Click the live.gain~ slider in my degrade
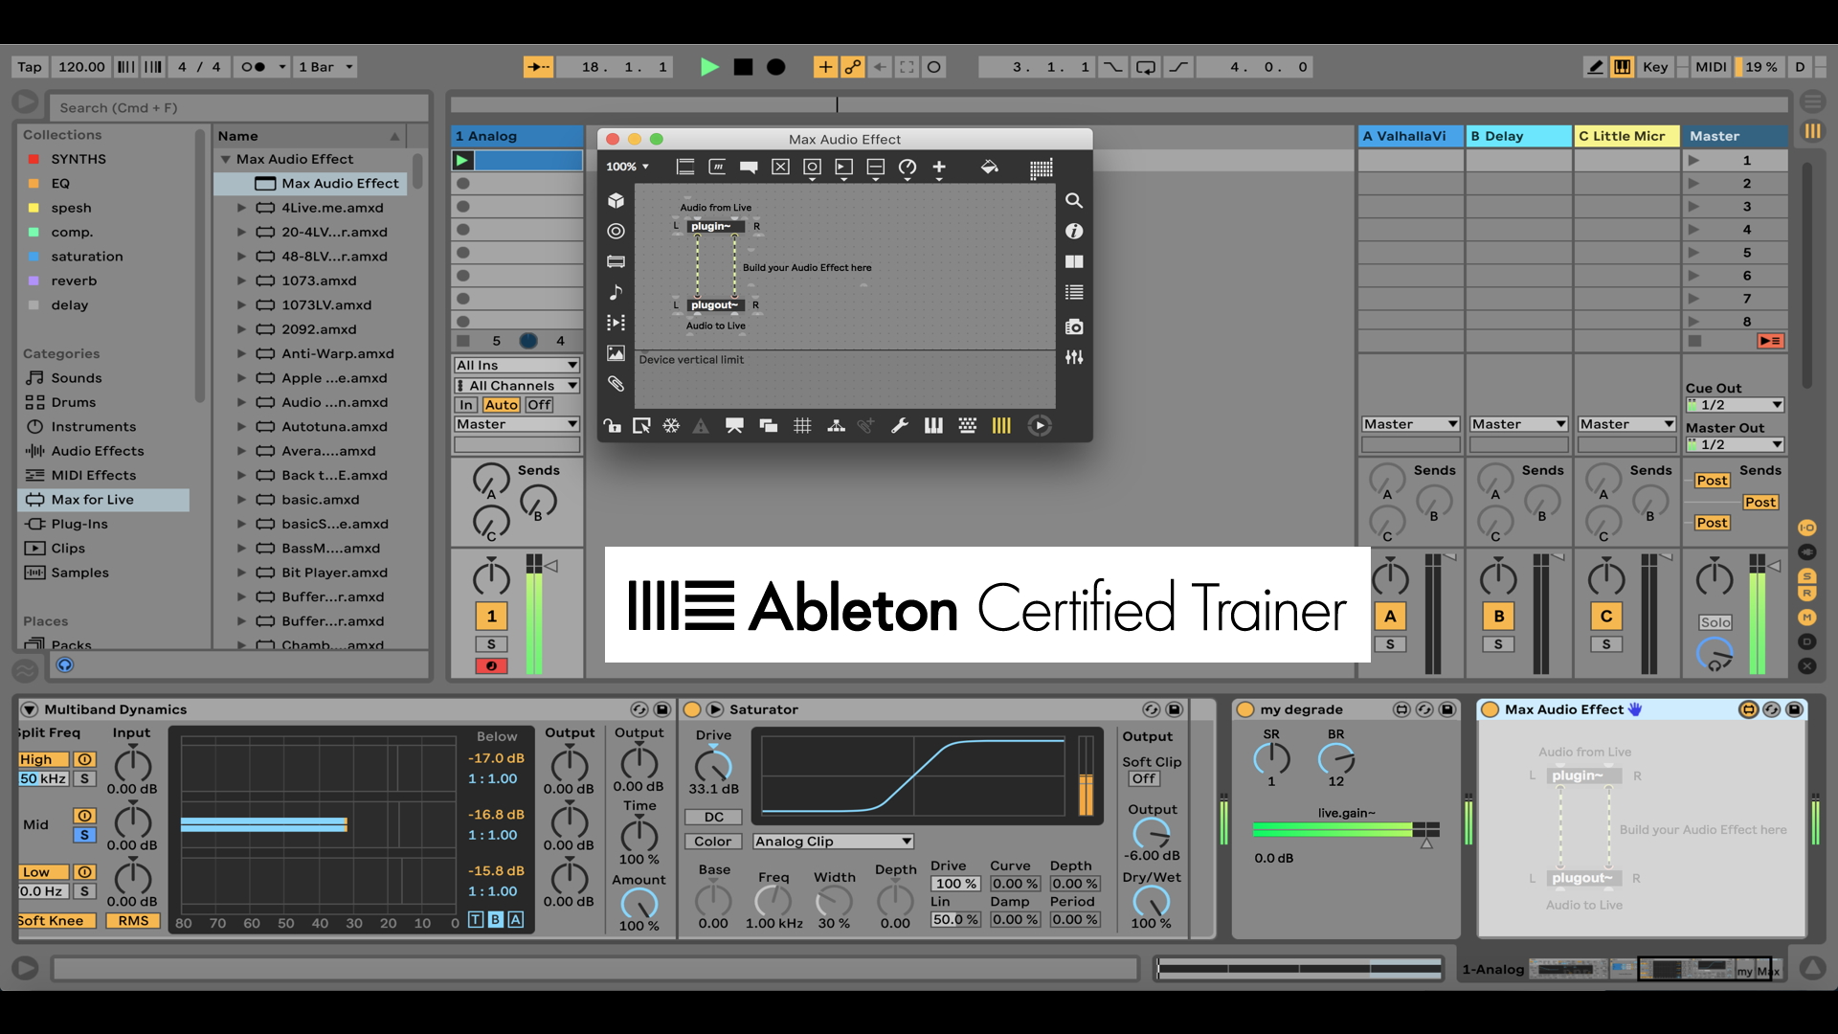This screenshot has height=1034, width=1838. [x=1345, y=829]
